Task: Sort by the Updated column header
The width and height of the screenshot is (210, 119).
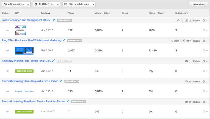Action: click(46, 13)
